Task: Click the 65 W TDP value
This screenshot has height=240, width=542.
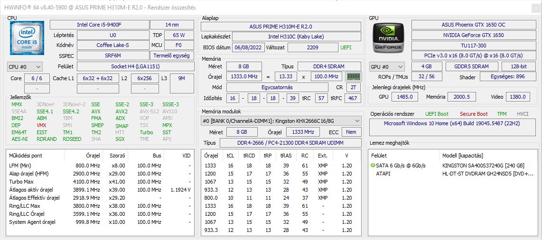Action: (179, 35)
